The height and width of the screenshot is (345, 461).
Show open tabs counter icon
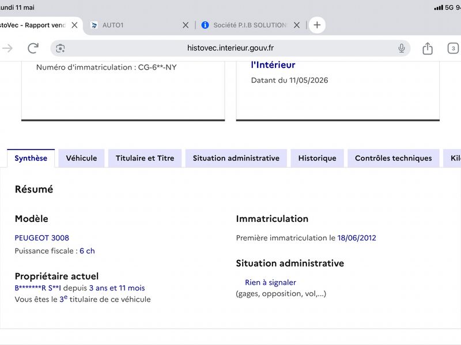tap(453, 48)
